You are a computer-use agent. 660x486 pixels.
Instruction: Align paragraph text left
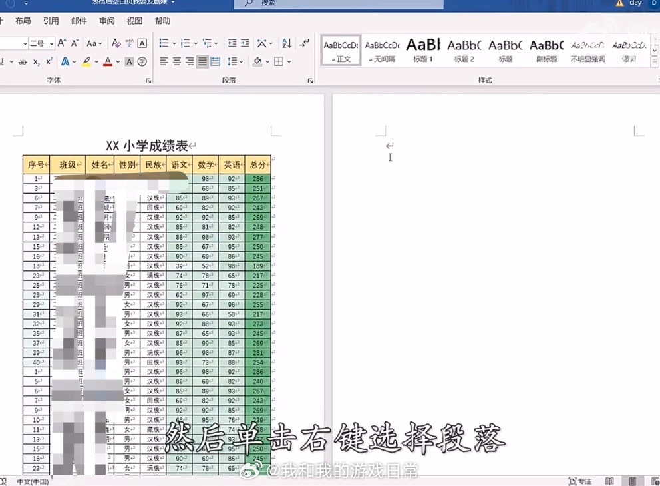click(164, 61)
